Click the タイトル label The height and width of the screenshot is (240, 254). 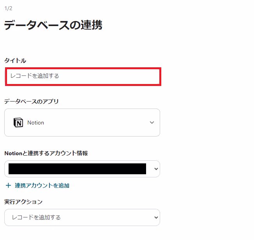pyautogui.click(x=15, y=61)
